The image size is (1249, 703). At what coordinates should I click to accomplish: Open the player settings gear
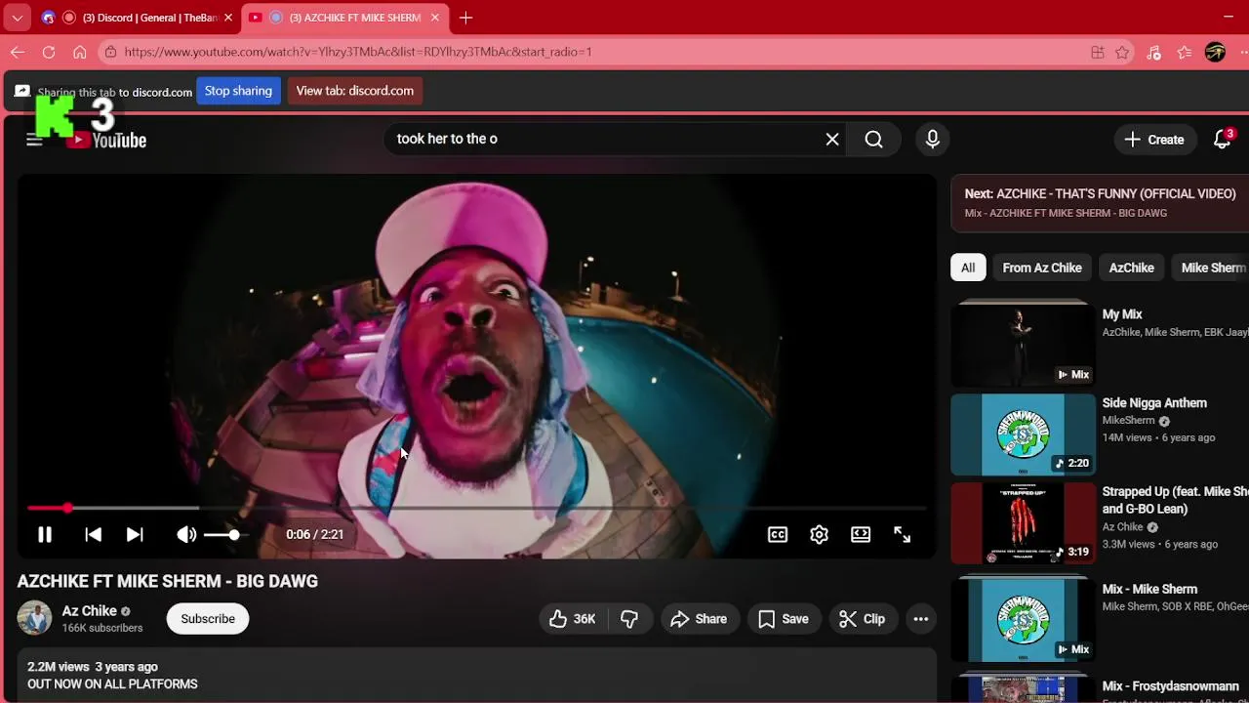pyautogui.click(x=819, y=534)
